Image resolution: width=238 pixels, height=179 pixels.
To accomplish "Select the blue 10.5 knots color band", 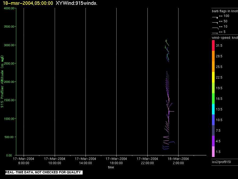I will [213, 120].
